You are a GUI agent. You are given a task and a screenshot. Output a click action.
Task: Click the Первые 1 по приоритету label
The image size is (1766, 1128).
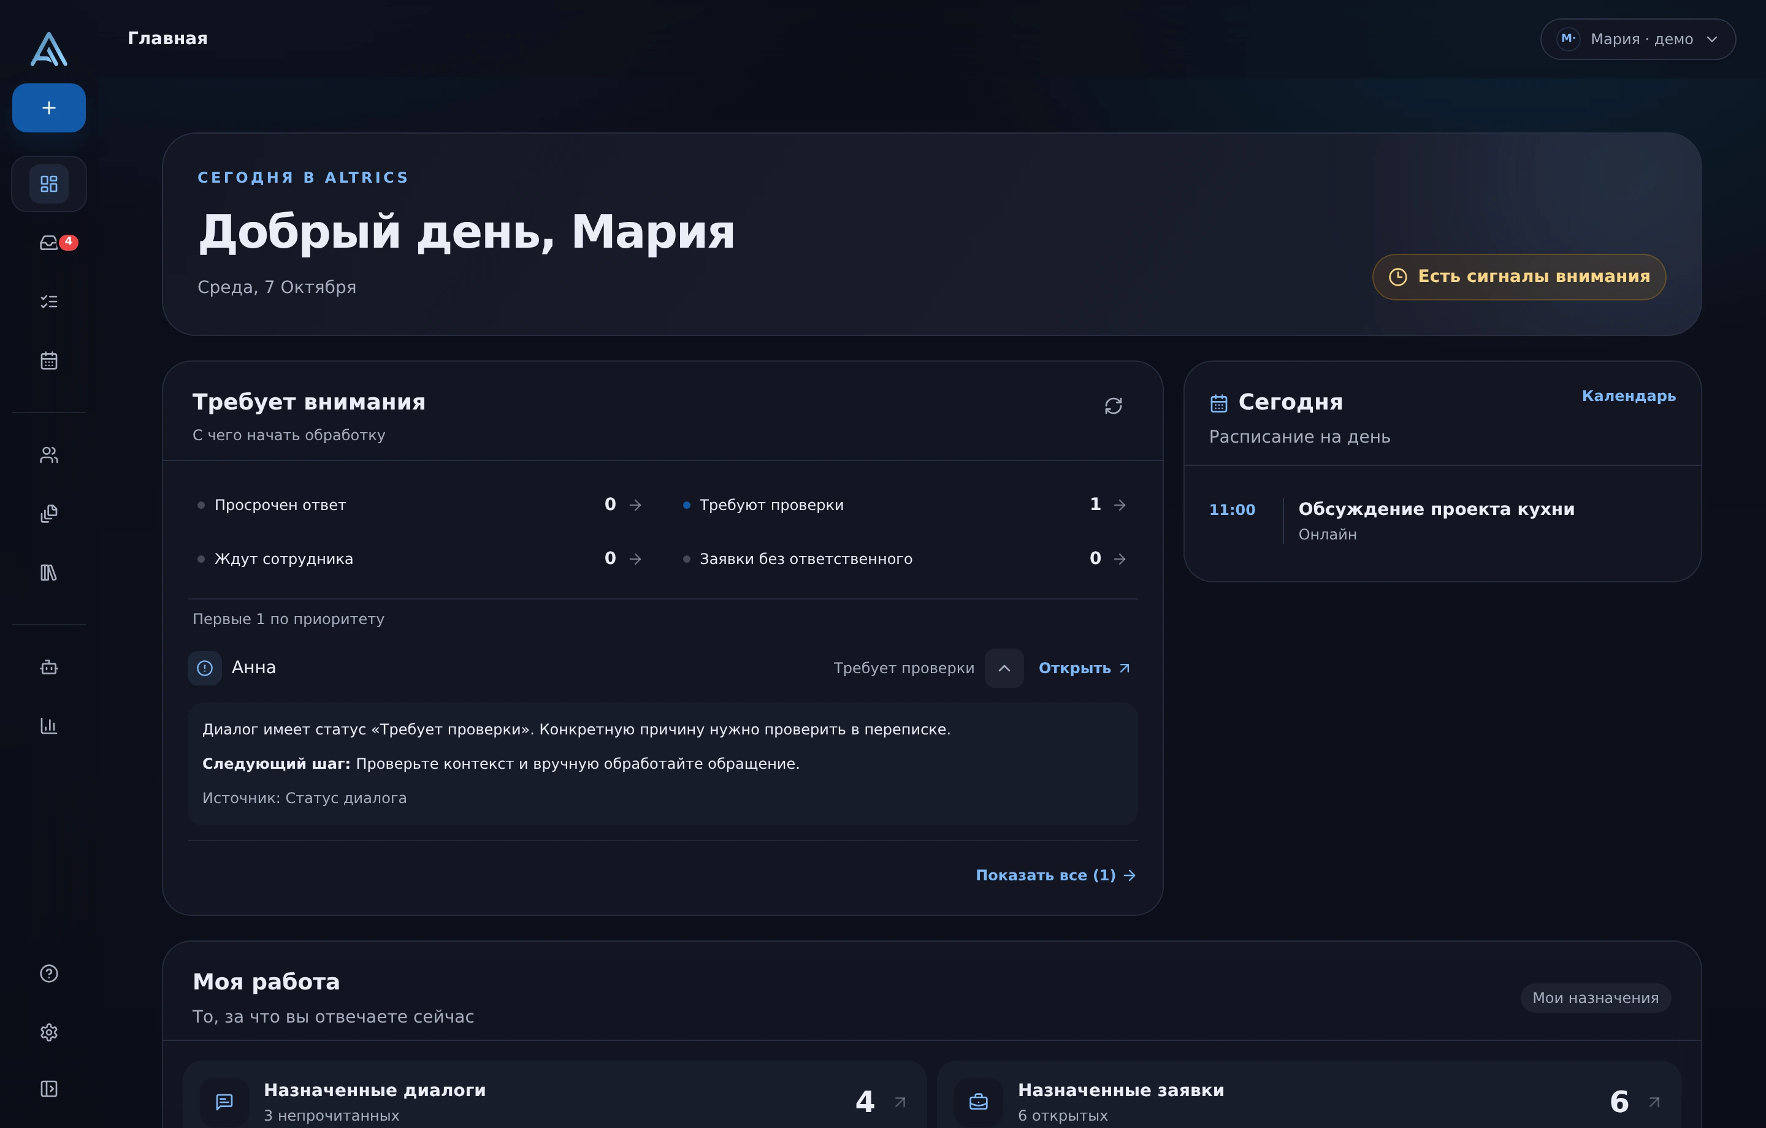288,619
